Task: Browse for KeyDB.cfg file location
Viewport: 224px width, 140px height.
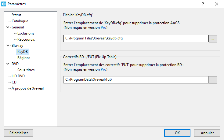Action: point(213,39)
